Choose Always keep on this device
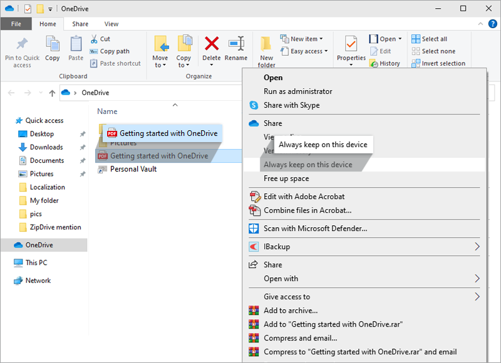 tap(365, 165)
